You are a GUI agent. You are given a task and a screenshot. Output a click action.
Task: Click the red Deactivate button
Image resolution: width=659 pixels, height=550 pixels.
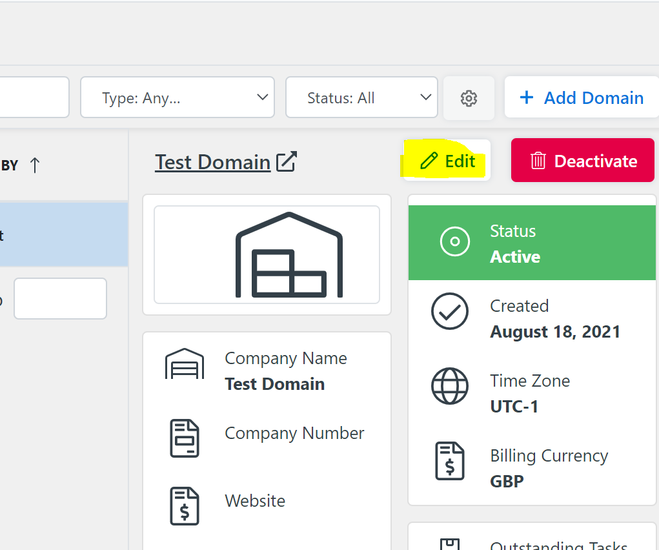point(582,161)
